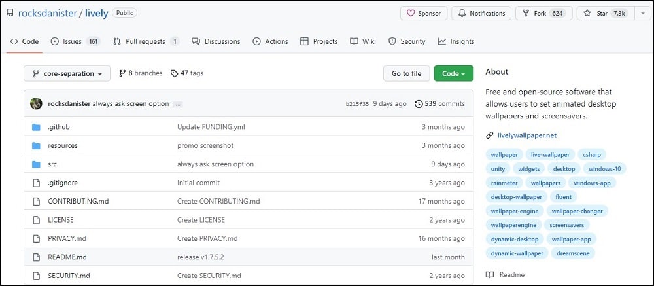Click the tag icon beside 47 tags

[x=175, y=73]
